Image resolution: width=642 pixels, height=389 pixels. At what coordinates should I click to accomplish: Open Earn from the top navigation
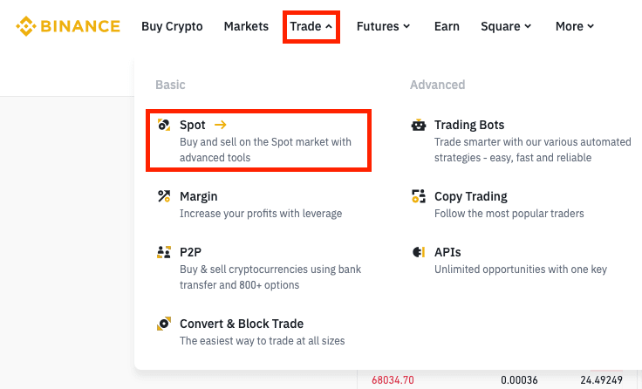tap(447, 26)
